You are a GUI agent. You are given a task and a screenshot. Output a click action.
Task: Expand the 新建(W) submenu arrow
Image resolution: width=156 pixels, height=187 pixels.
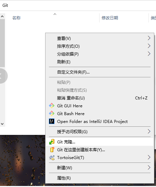click(x=149, y=168)
